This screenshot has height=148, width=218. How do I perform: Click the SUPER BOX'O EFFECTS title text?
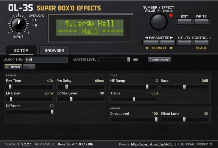point(69,8)
